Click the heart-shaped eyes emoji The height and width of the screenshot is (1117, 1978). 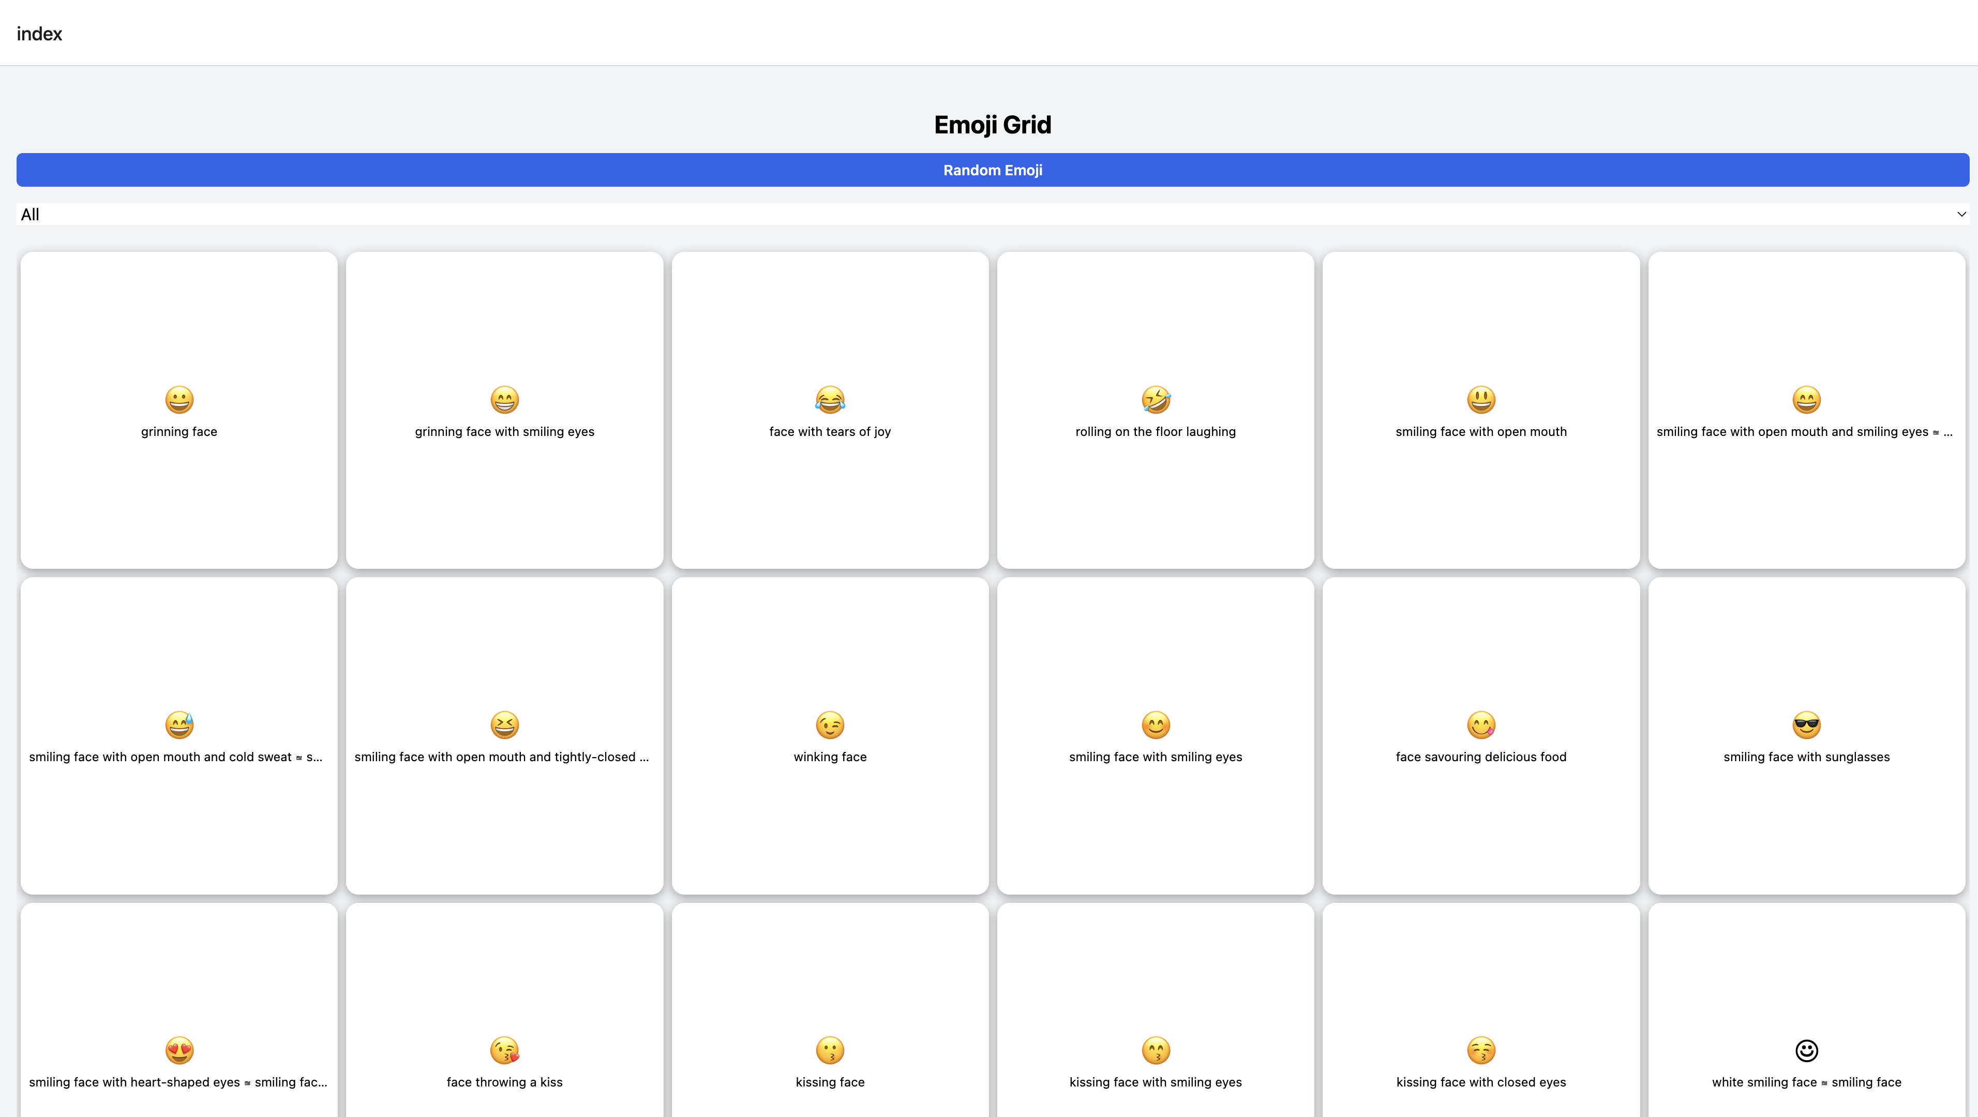point(179,1050)
